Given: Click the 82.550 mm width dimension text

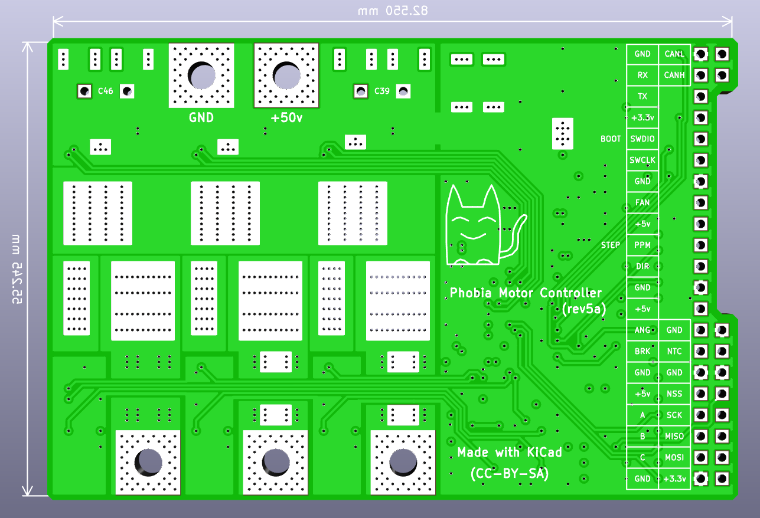Looking at the screenshot, I should tap(393, 11).
